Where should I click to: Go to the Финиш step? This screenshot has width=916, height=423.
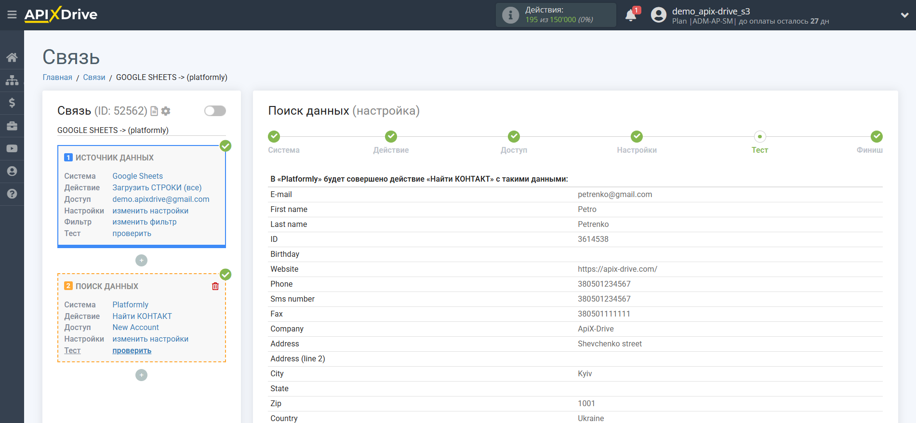(876, 137)
